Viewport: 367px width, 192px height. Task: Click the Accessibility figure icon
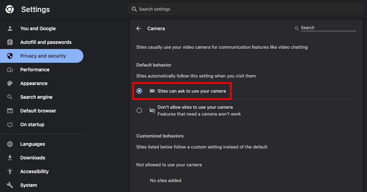tap(10, 171)
